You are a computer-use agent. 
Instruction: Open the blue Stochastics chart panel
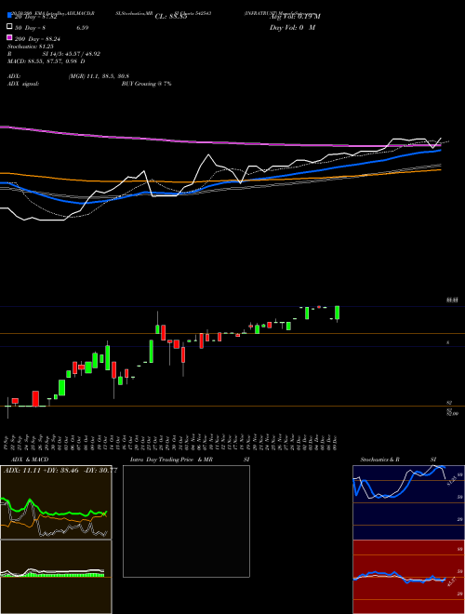pyautogui.click(x=408, y=502)
